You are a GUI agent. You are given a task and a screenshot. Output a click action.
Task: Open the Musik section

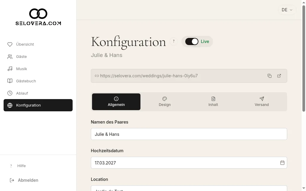(38, 69)
